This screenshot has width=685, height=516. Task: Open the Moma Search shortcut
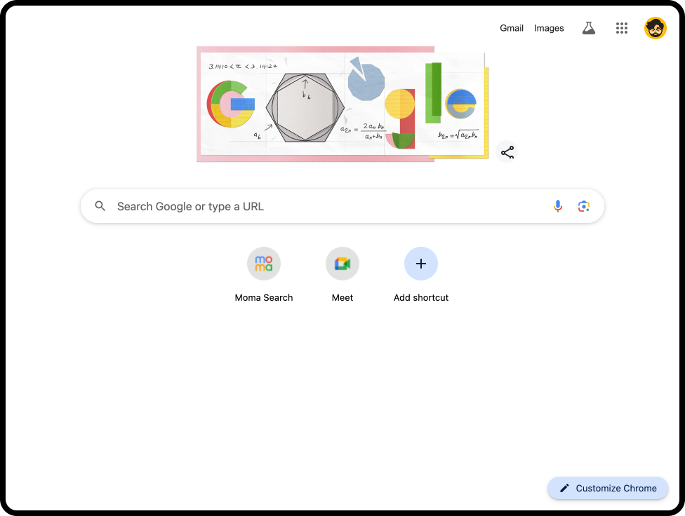point(264,264)
